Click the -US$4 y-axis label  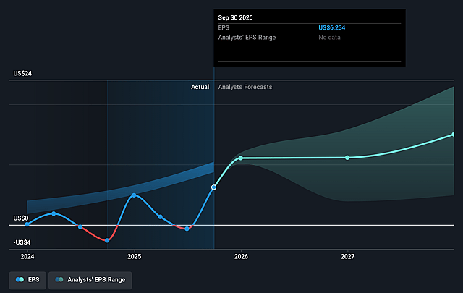22,242
